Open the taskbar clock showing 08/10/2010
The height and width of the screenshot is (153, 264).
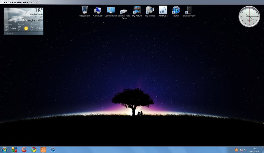tap(255, 150)
